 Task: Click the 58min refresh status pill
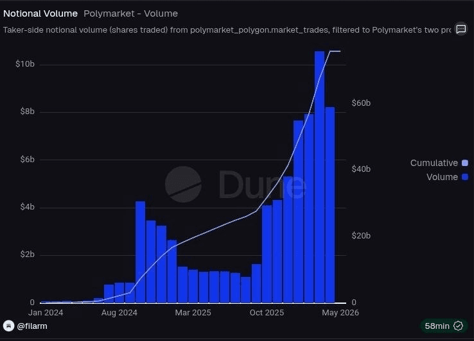pos(444,326)
